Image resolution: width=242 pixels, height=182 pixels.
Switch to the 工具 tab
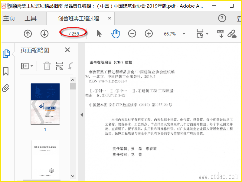tap(31, 19)
